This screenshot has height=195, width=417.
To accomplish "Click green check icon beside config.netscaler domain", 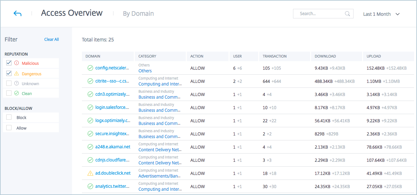I will click(x=90, y=68).
